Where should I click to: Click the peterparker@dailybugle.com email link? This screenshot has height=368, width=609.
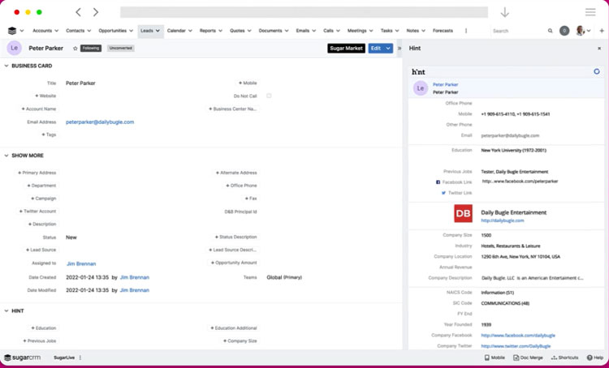point(100,122)
